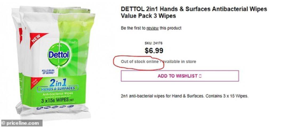
Task: Click the Be the first to review line
Action: coord(151,28)
